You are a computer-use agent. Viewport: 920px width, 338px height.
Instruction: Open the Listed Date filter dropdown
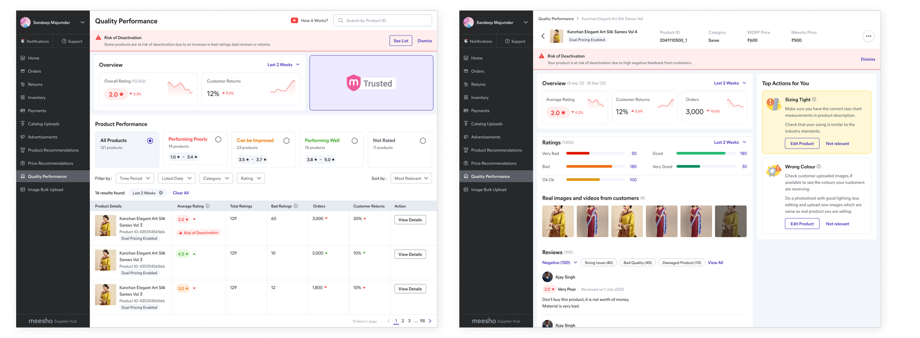pyautogui.click(x=177, y=178)
